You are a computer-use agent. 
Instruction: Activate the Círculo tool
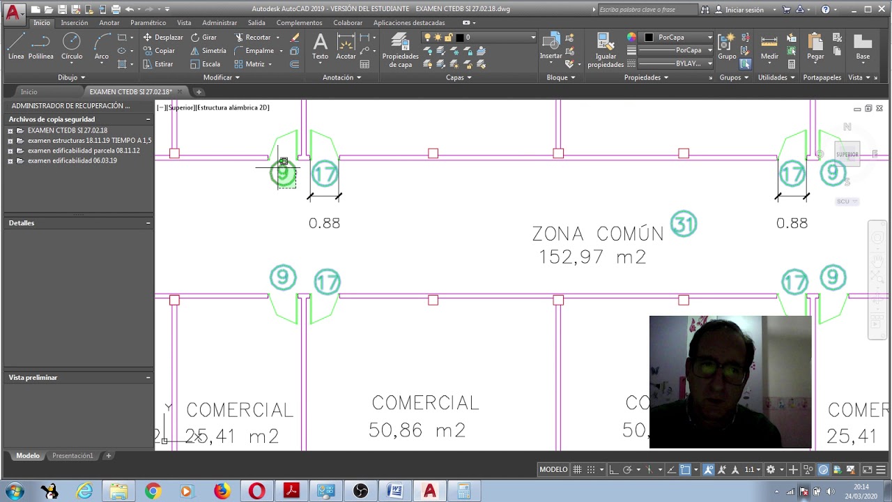(72, 46)
